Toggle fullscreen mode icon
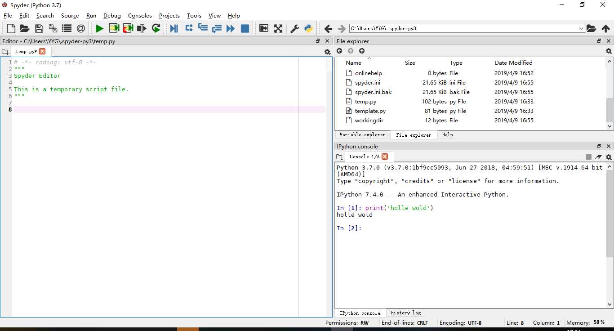614x331 pixels. pyautogui.click(x=278, y=28)
